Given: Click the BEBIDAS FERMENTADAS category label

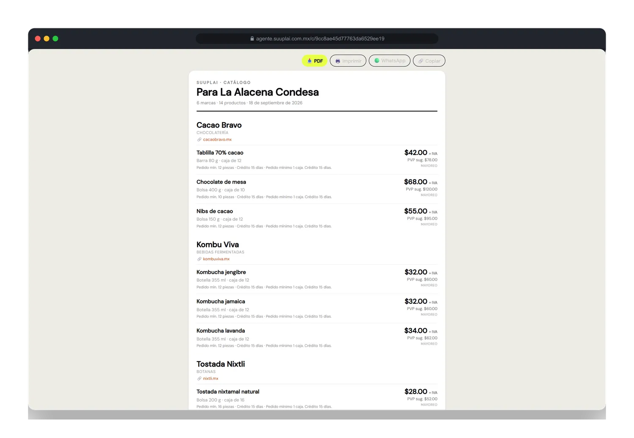Looking at the screenshot, I should (220, 252).
